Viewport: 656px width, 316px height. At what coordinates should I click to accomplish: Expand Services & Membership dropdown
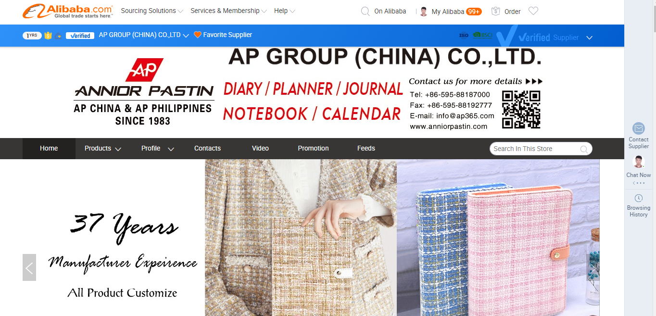click(264, 11)
